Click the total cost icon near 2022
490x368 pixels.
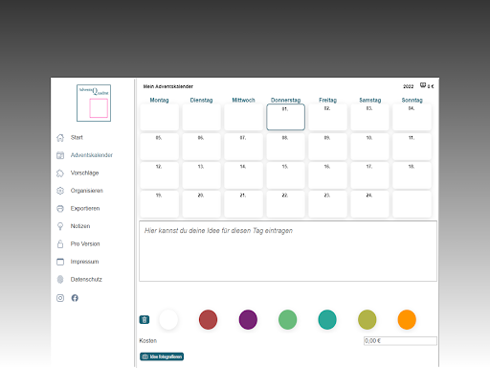[423, 85]
